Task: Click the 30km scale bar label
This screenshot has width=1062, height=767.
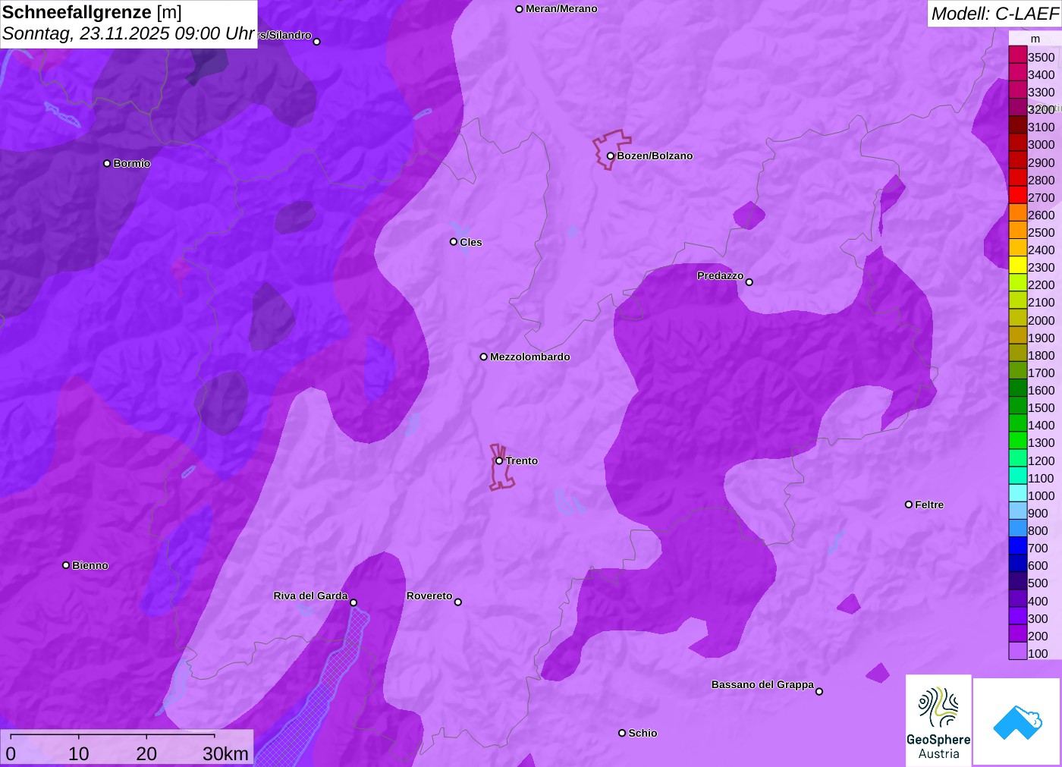Action: point(225,753)
